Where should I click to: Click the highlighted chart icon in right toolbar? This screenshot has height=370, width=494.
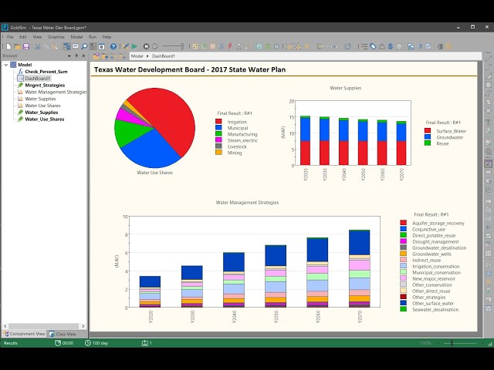[x=488, y=164]
